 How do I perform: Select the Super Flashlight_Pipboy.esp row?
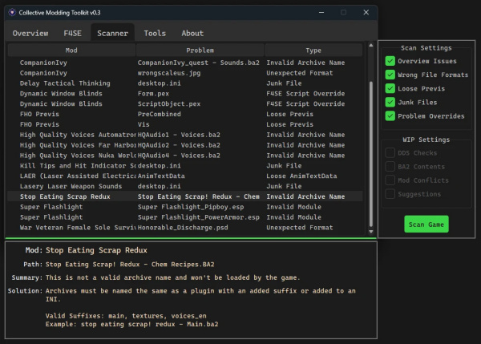pos(184,206)
